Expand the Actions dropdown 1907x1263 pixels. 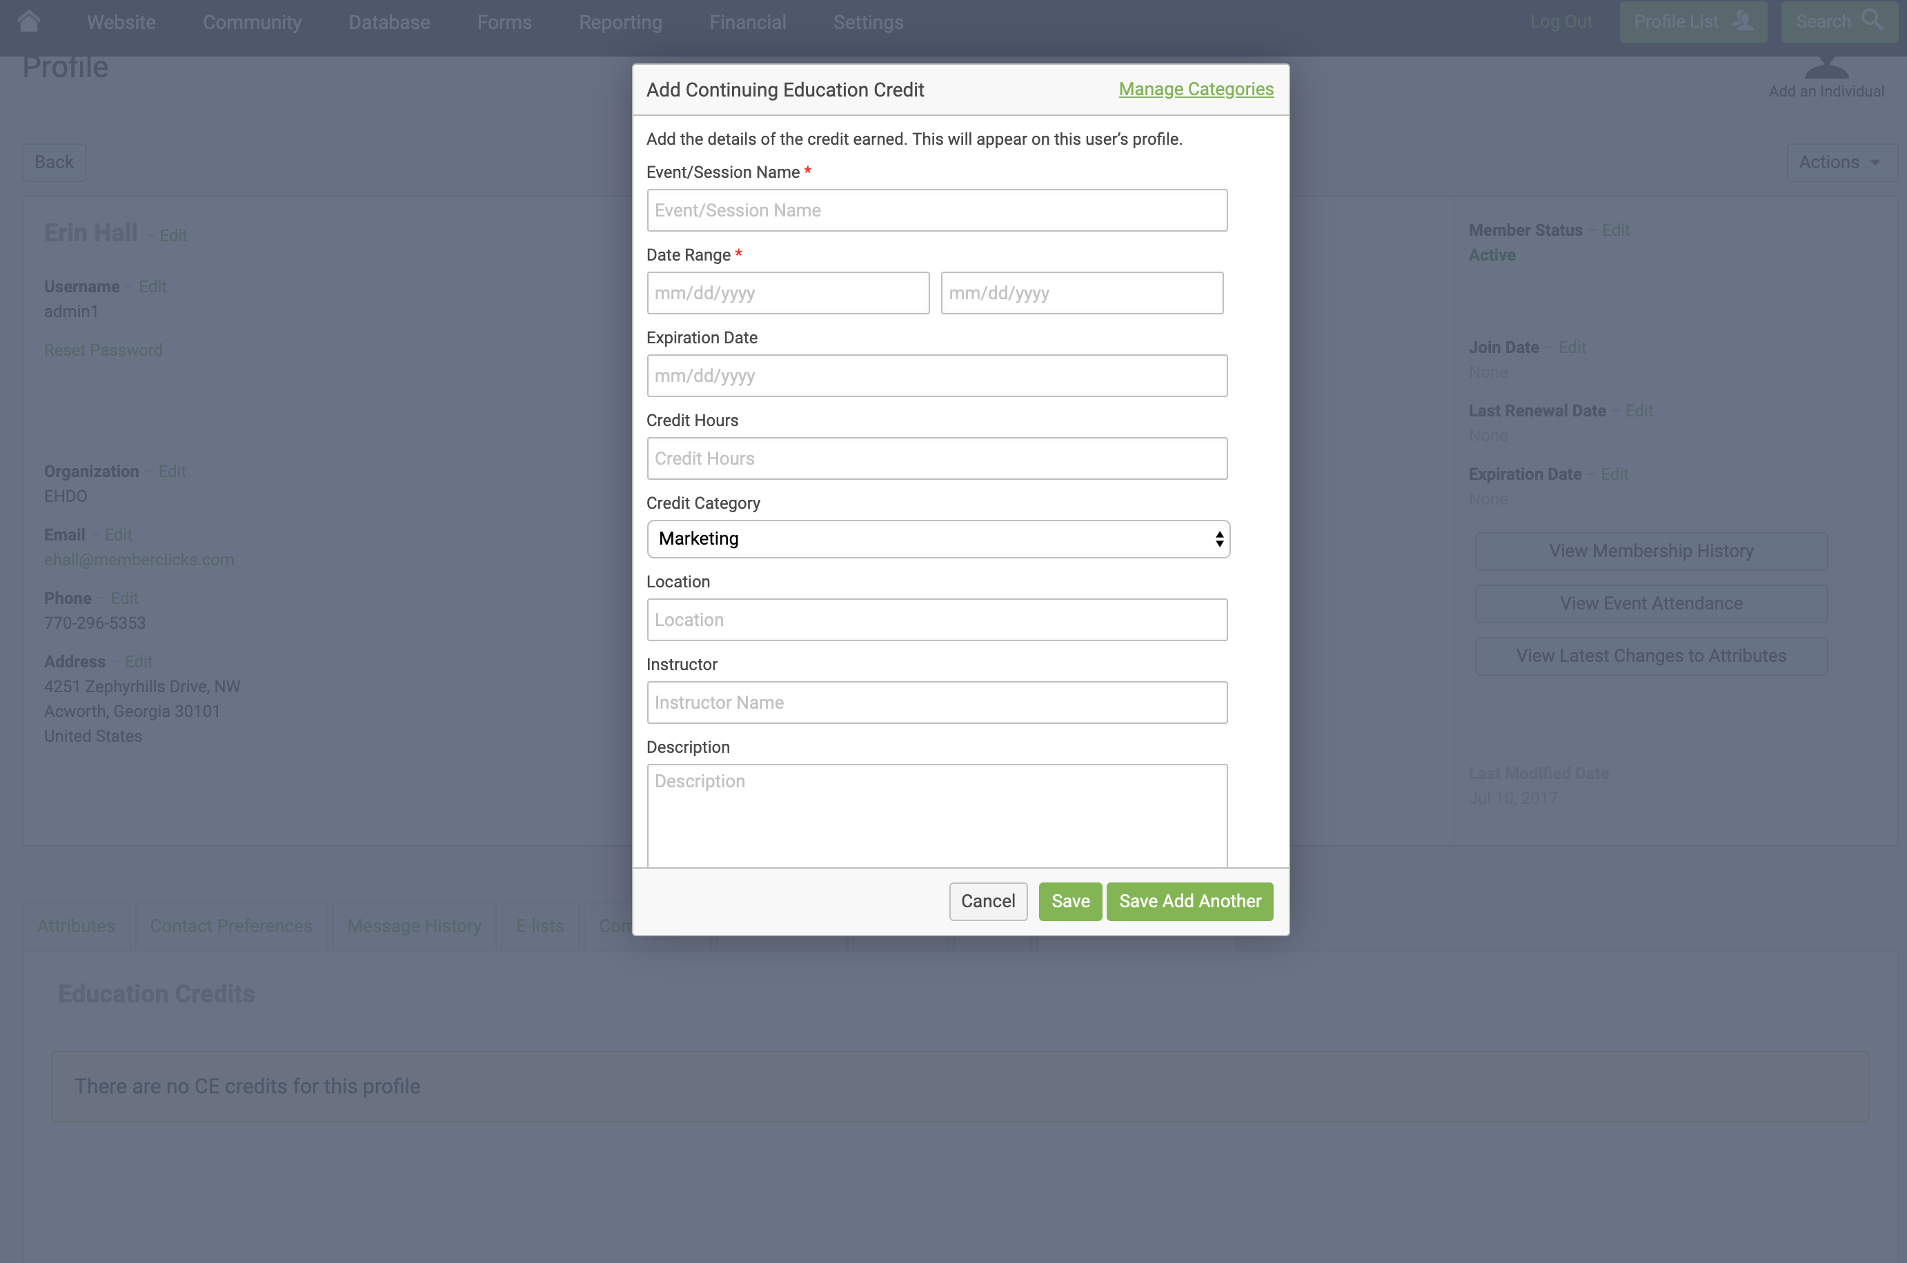click(1841, 162)
